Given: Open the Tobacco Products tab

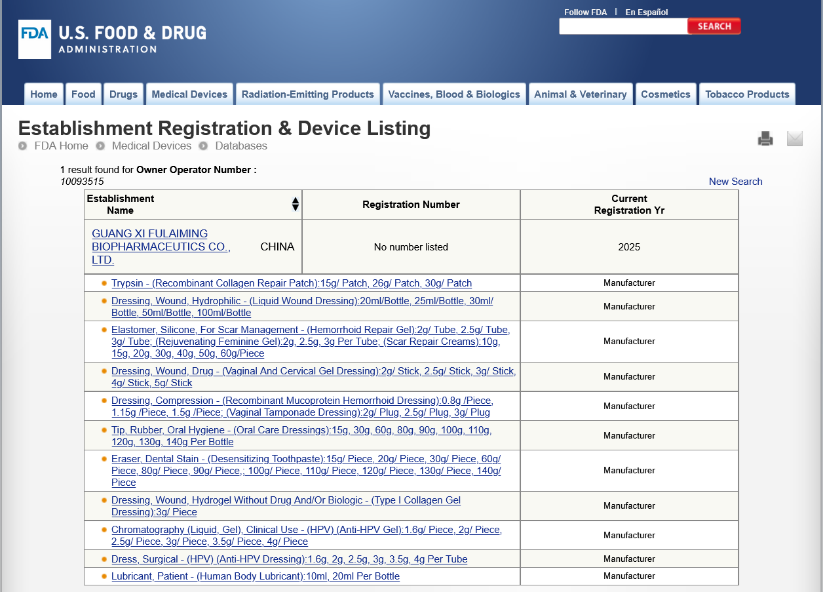Looking at the screenshot, I should [747, 94].
